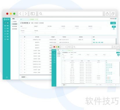Toggle the sidebar icon in back window toolbar

point(33,14)
